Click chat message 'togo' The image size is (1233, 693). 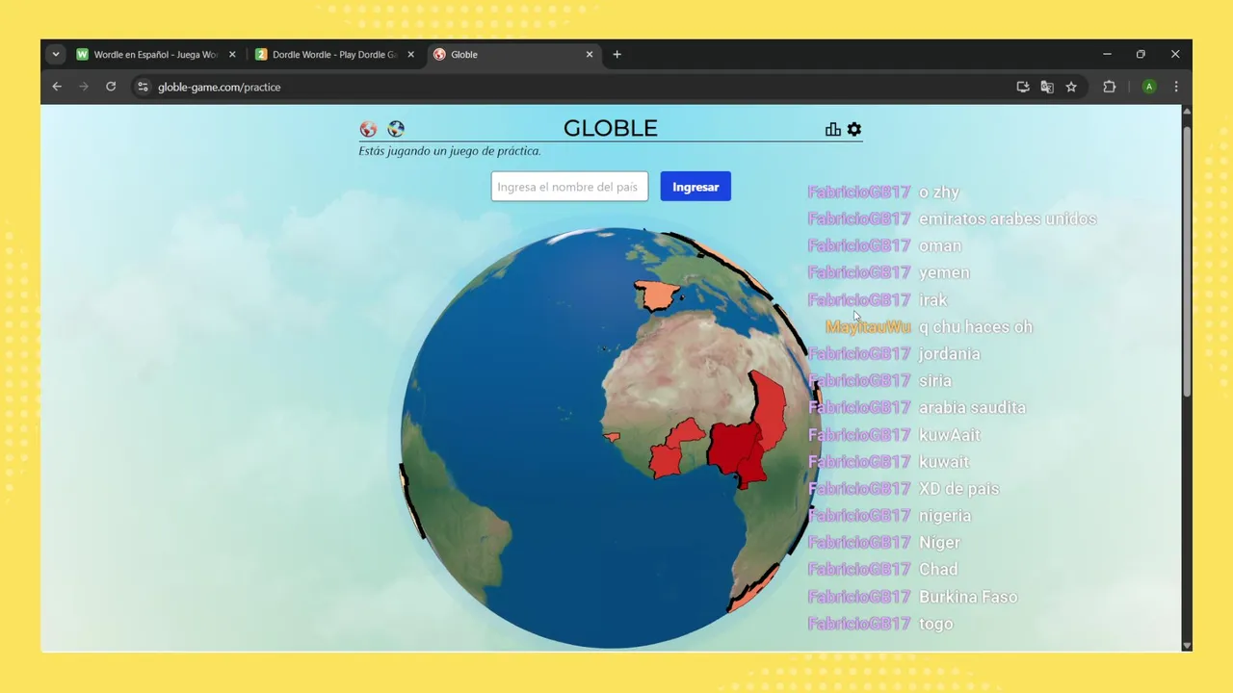[935, 624]
